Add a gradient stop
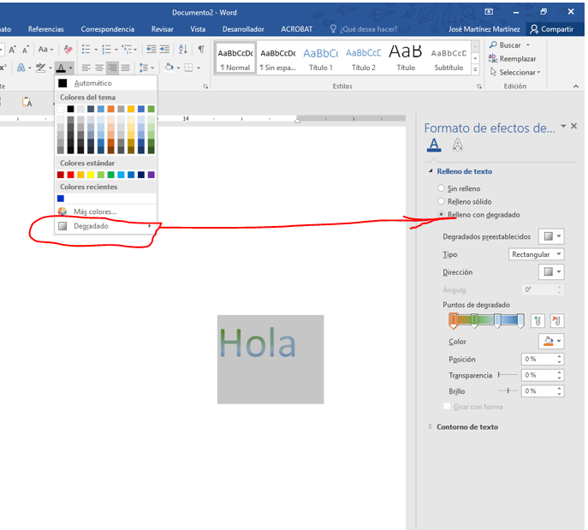This screenshot has height=530, width=588. click(x=538, y=321)
